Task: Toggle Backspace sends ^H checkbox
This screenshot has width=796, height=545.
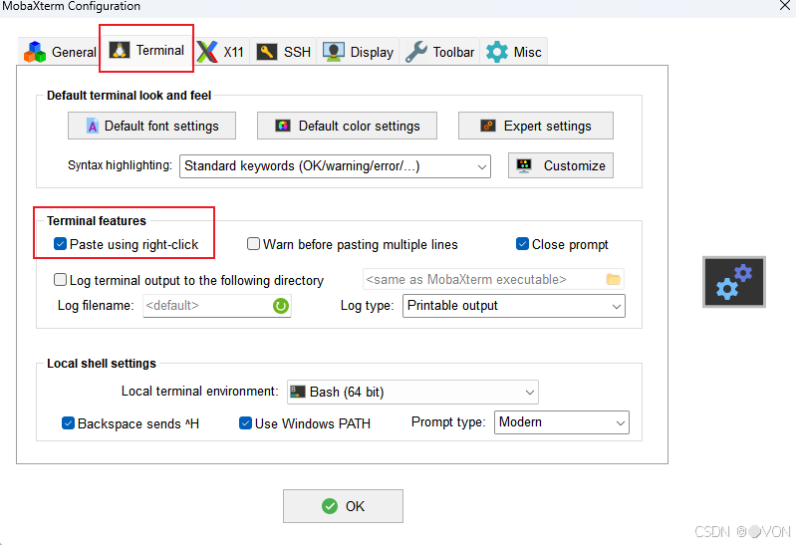Action: pos(68,422)
